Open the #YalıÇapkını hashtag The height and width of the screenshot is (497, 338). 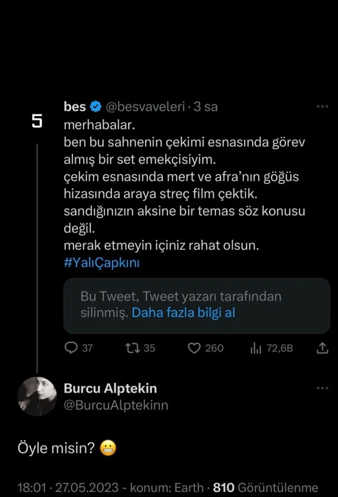click(102, 263)
